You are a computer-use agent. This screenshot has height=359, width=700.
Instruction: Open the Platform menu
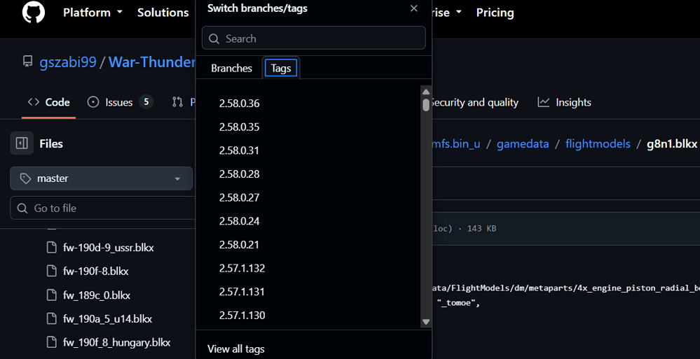pos(93,13)
